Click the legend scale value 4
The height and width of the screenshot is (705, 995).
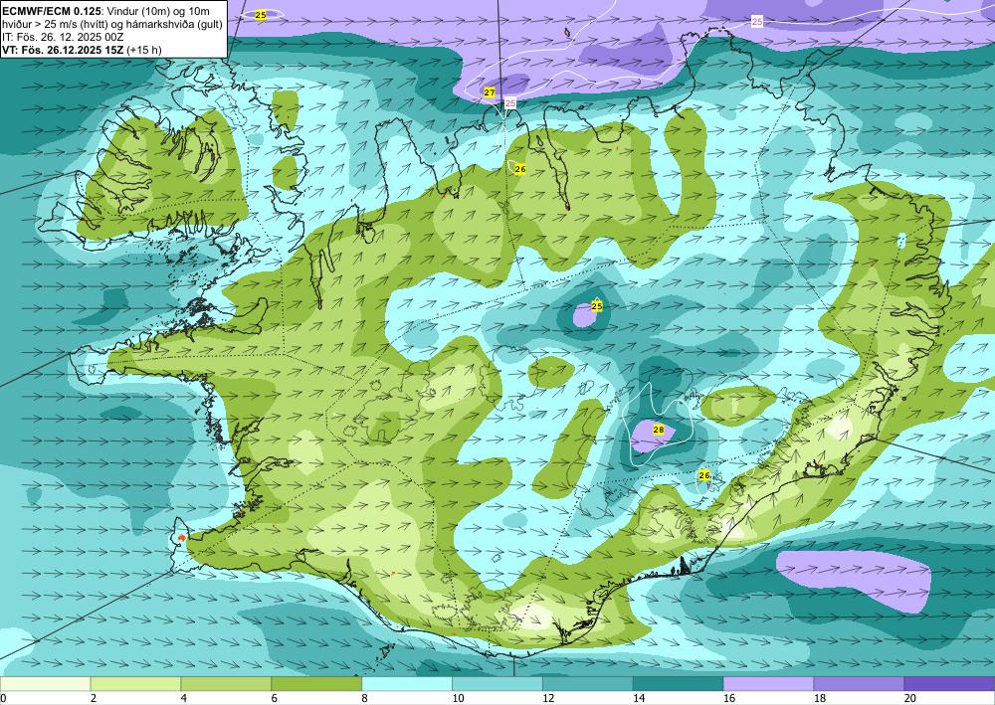pos(184,698)
